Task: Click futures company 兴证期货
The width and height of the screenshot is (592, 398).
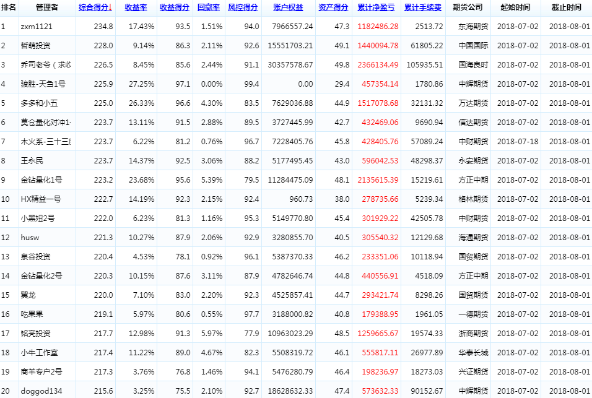Action: [474, 372]
